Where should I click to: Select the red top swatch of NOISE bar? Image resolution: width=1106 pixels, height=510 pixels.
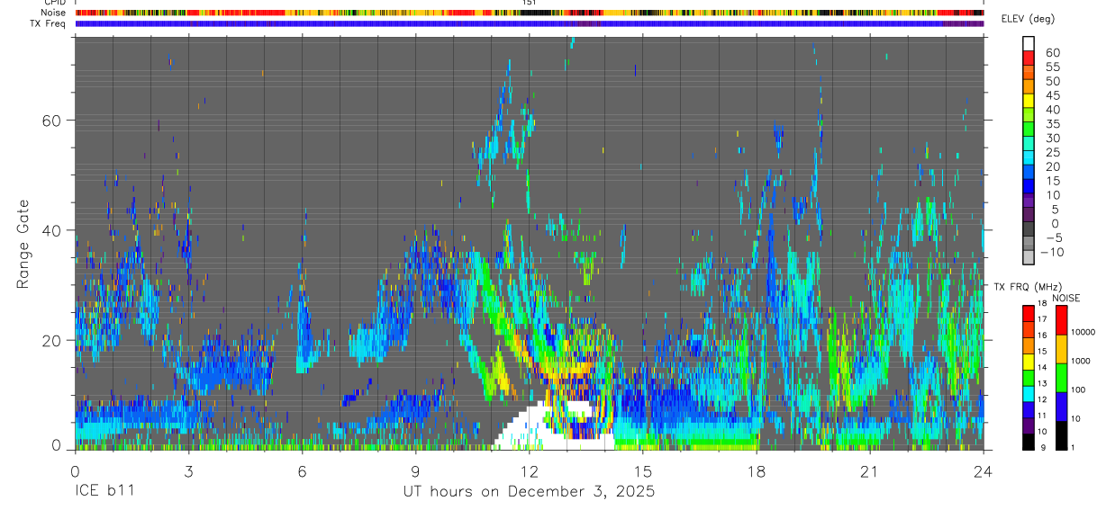pos(1060,319)
